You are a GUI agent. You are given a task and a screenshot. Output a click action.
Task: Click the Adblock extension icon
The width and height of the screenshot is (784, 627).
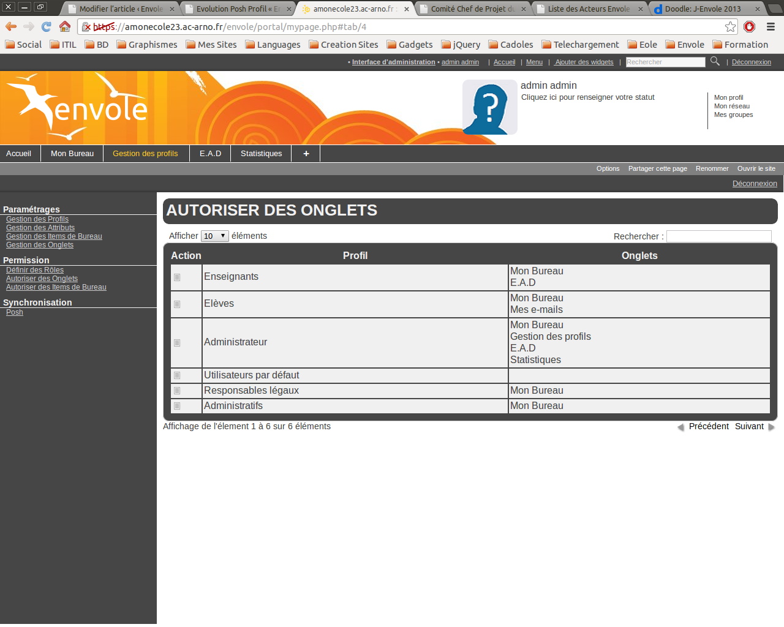point(749,27)
